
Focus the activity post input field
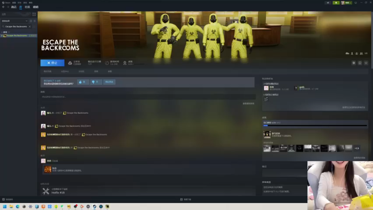tap(148, 97)
